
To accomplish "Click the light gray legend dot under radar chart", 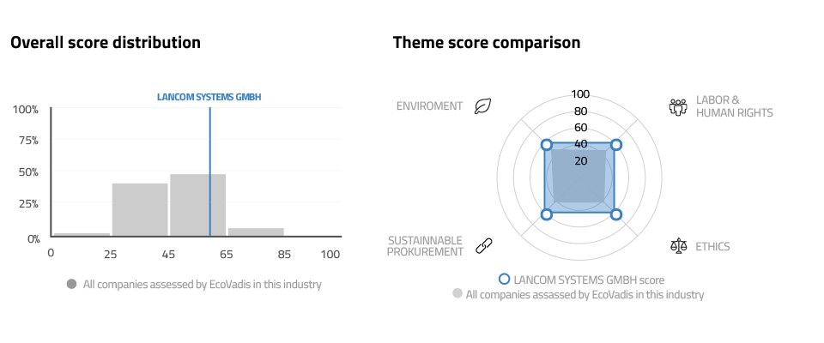I will [x=457, y=293].
